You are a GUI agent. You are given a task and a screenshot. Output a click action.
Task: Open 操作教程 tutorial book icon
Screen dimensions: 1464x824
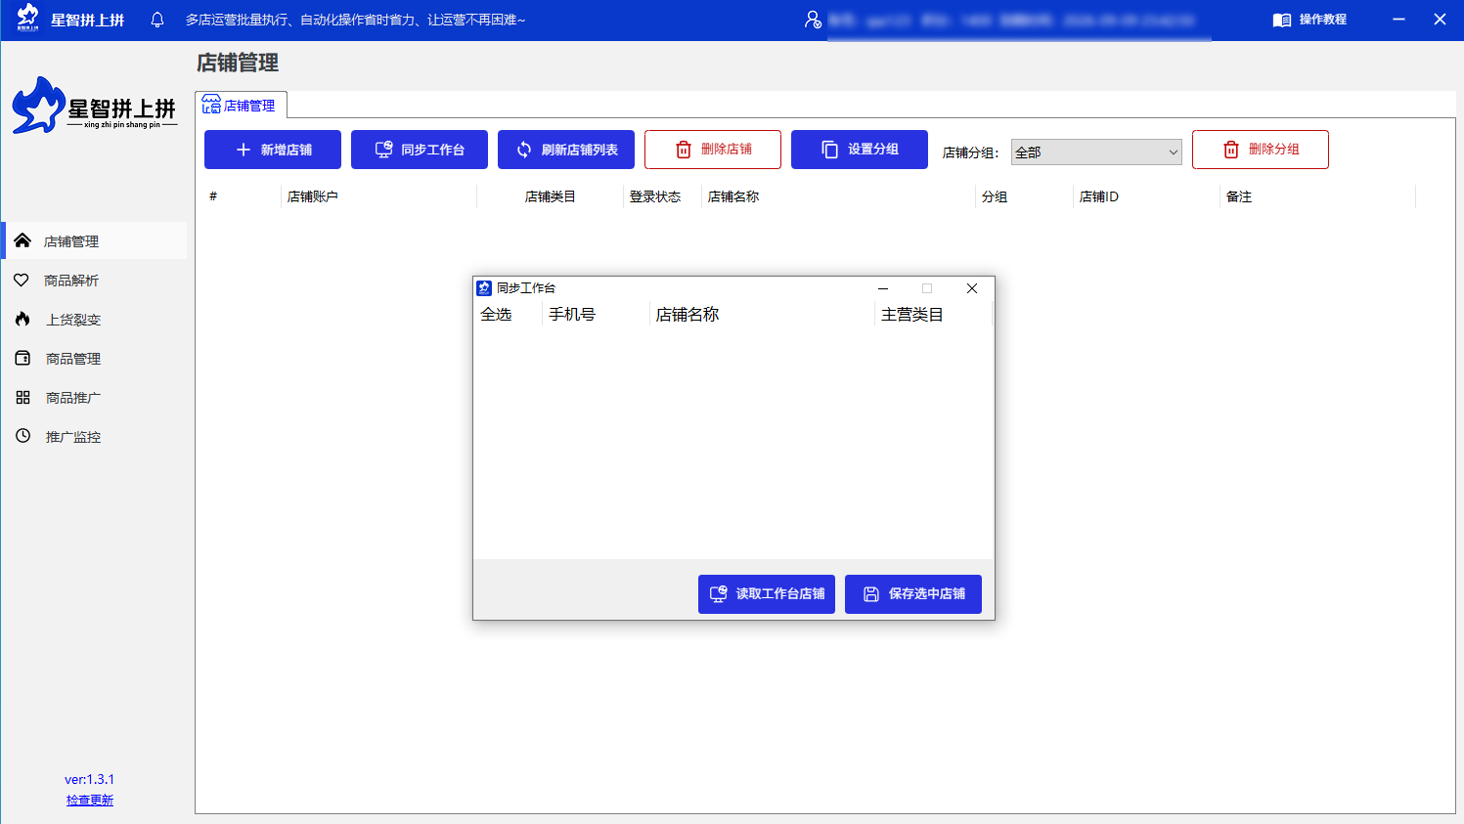pos(1281,20)
